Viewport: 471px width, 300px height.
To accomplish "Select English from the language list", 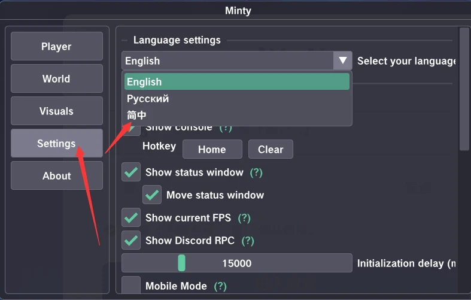I will (236, 82).
